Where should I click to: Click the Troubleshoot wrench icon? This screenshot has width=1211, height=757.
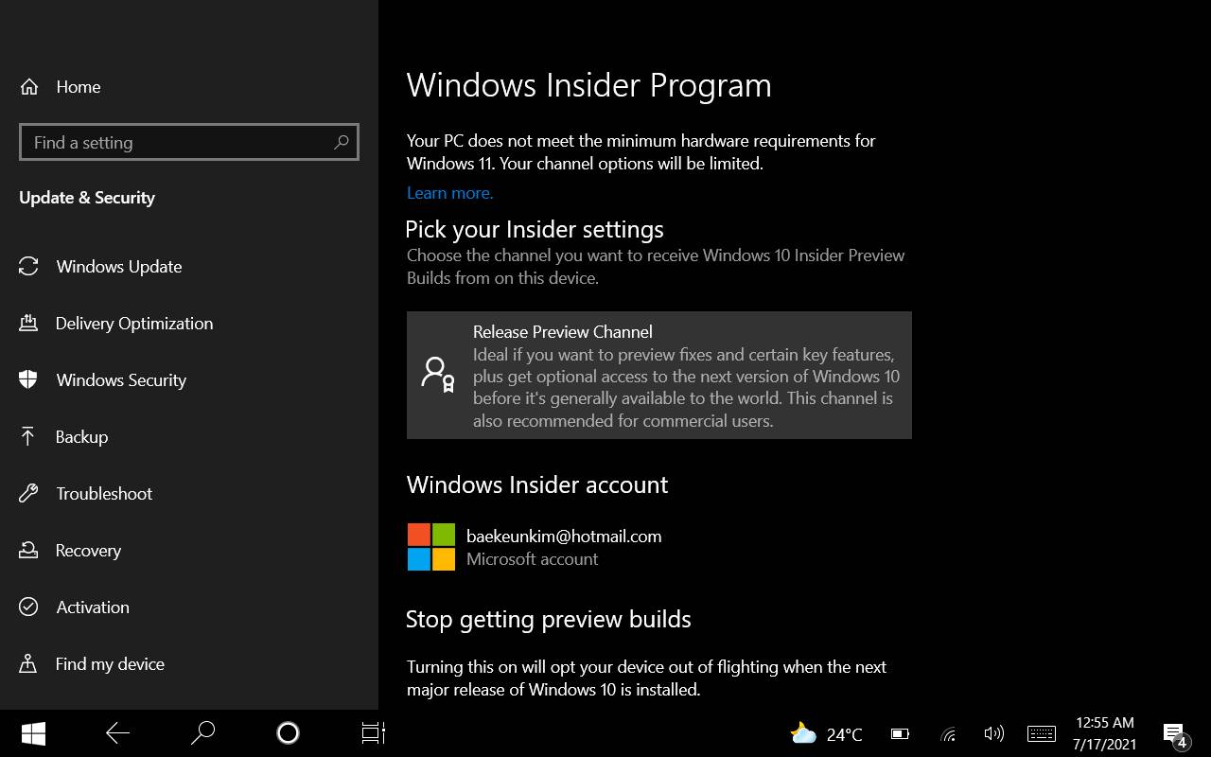coord(28,494)
